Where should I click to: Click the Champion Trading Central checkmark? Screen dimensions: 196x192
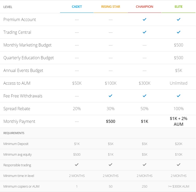pyautogui.click(x=145, y=32)
